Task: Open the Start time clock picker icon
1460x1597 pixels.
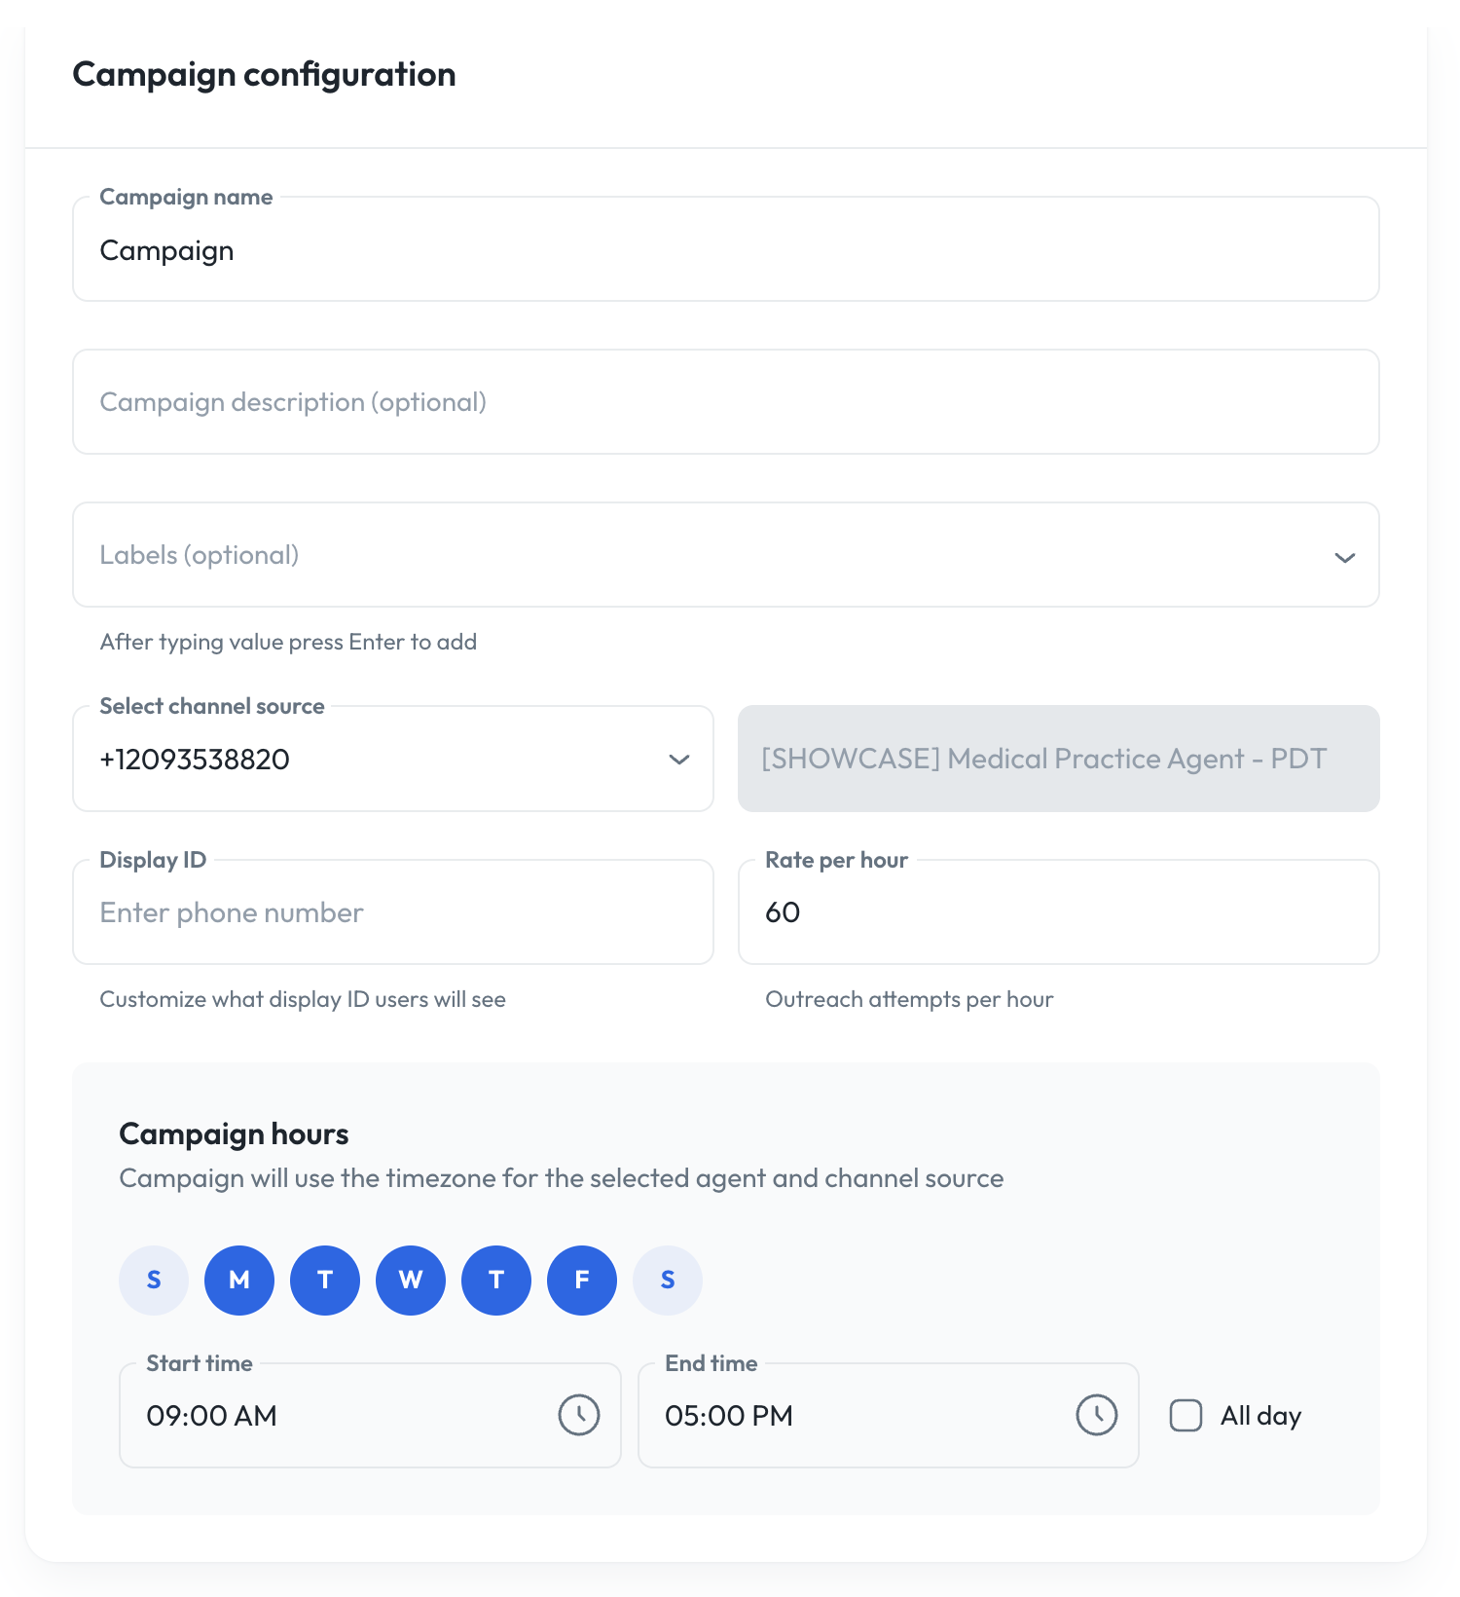Action: point(579,1415)
